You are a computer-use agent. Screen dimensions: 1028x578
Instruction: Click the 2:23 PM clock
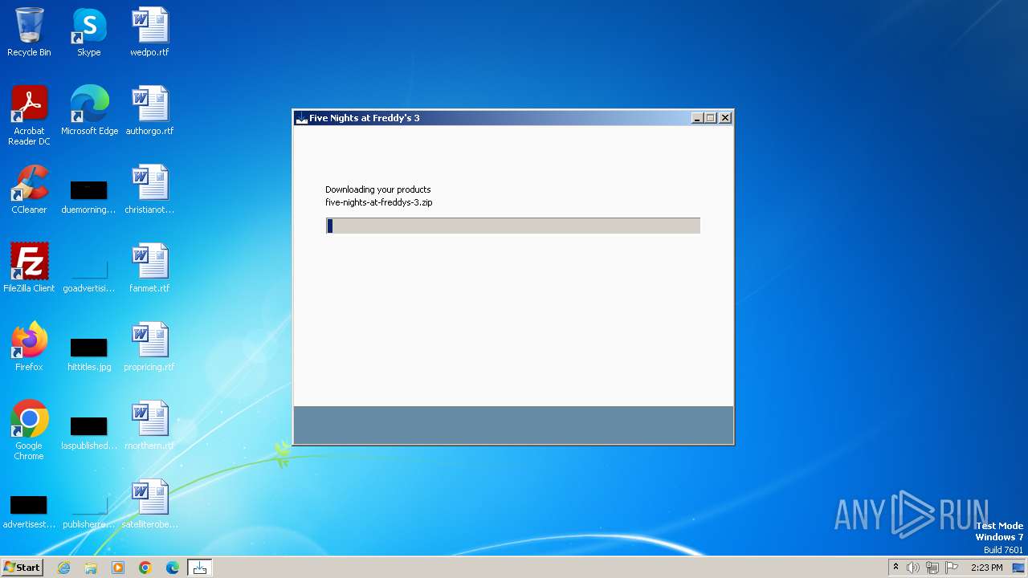(x=986, y=568)
